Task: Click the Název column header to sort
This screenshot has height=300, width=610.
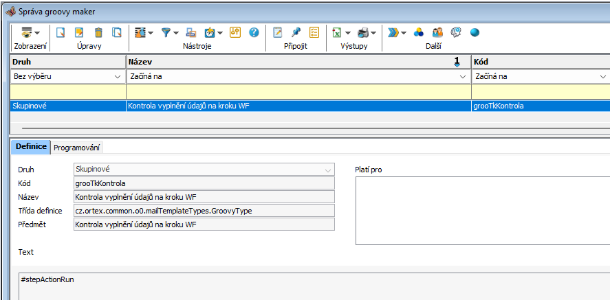Action: (x=289, y=62)
